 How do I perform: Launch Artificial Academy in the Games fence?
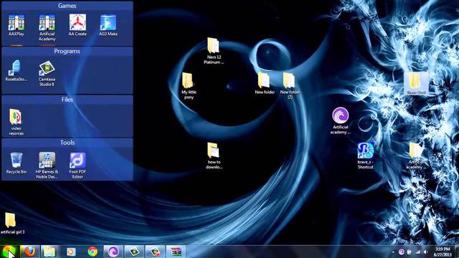pos(47,27)
